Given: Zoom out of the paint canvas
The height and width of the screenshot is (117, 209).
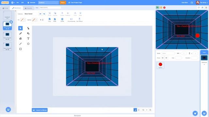Looking at the screenshot, I should (x=143, y=110).
